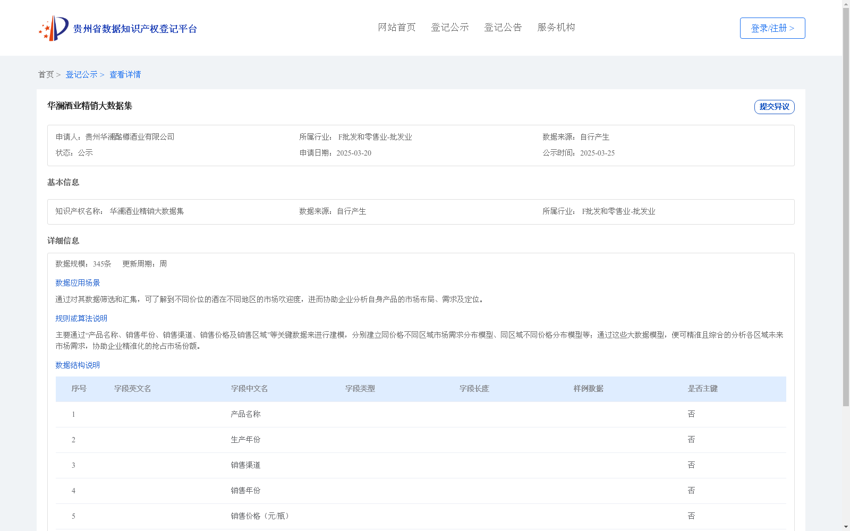850x531 pixels.
Task: Click the 首页 breadcrumb
Action: (x=46, y=74)
